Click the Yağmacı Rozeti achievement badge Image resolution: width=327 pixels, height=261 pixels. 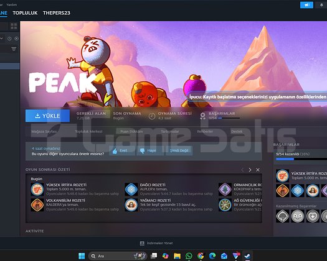[x=131, y=205]
